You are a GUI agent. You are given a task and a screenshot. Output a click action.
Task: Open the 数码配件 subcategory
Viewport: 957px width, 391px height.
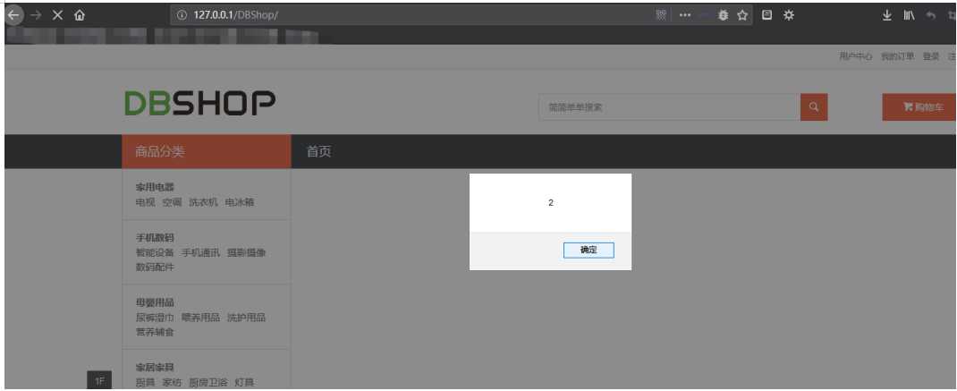(155, 267)
